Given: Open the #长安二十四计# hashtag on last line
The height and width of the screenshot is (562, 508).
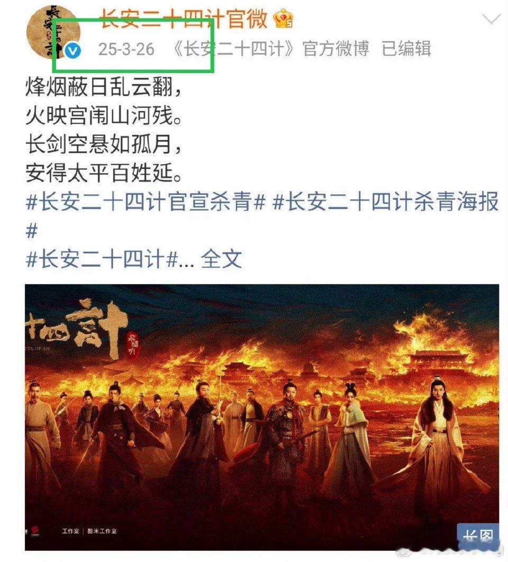Looking at the screenshot, I should coord(102,259).
